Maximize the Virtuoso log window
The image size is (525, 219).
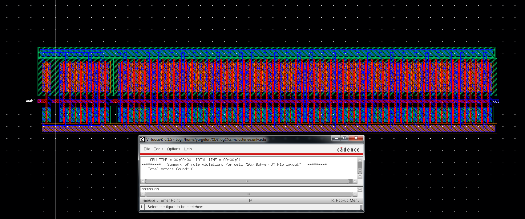pyautogui.click(x=345, y=138)
